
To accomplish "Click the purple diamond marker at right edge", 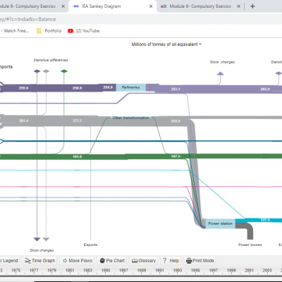I will [278, 73].
